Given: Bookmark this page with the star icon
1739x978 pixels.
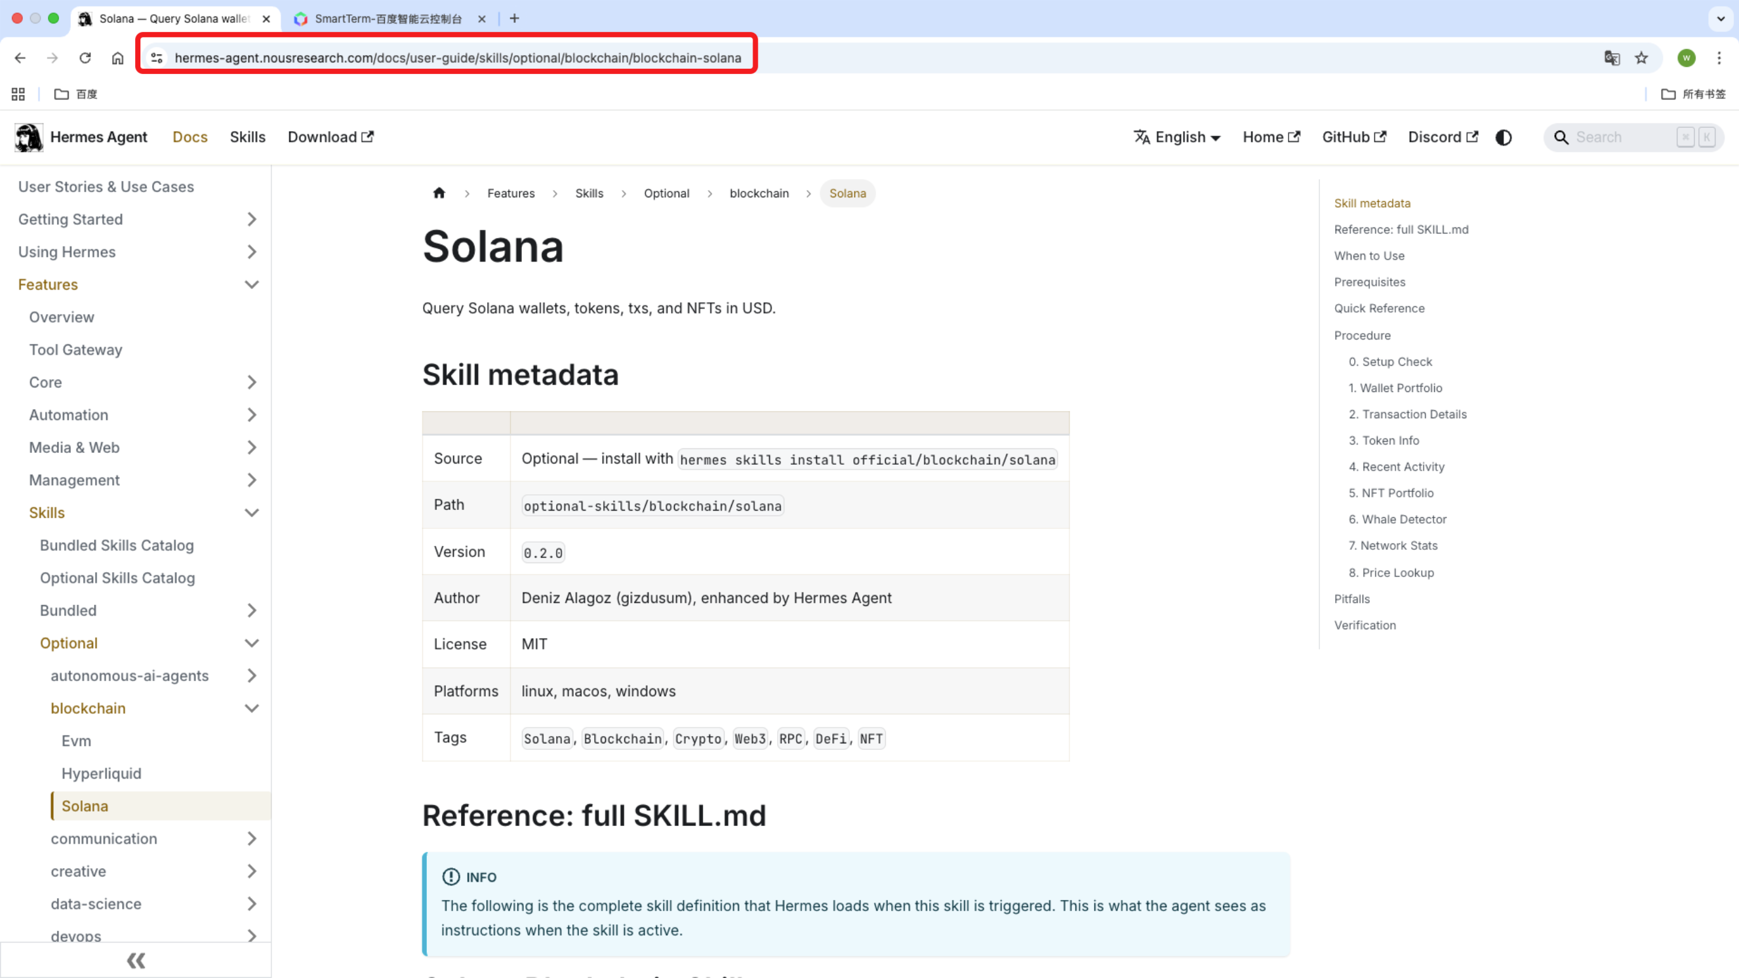Looking at the screenshot, I should tap(1642, 58).
